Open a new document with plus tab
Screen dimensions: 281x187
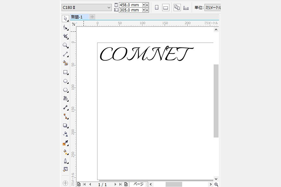[92, 17]
